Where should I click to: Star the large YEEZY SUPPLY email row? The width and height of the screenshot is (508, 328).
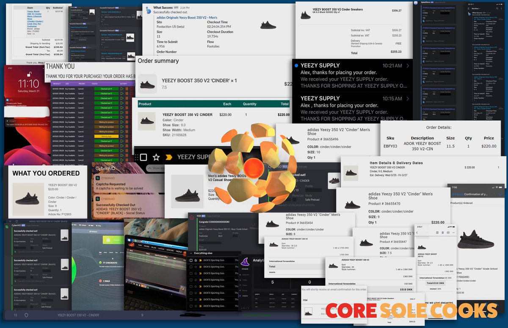pyautogui.click(x=156, y=157)
